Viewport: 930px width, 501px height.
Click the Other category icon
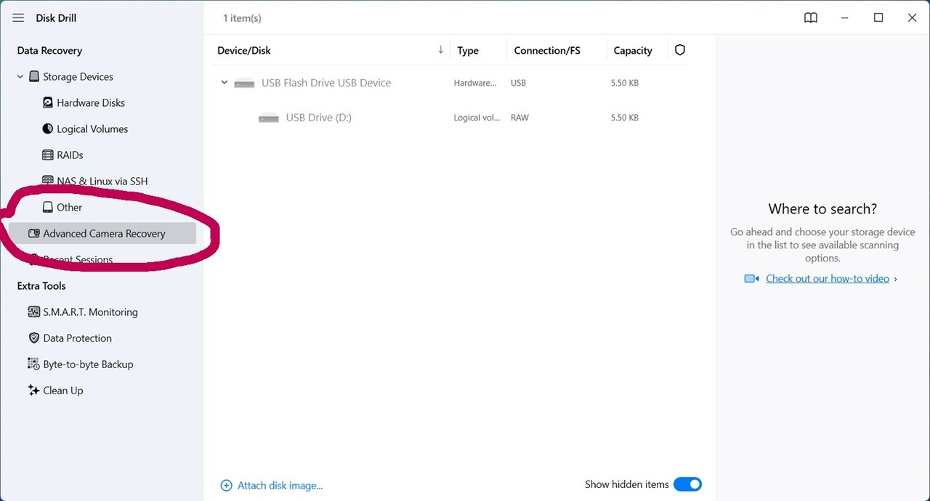point(48,207)
